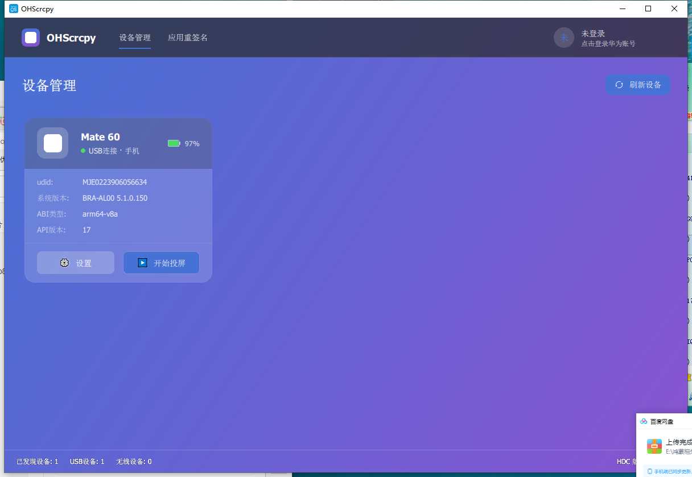Click the system version BRA-AL00 5.1.0.150
692x477 pixels.
tap(115, 198)
